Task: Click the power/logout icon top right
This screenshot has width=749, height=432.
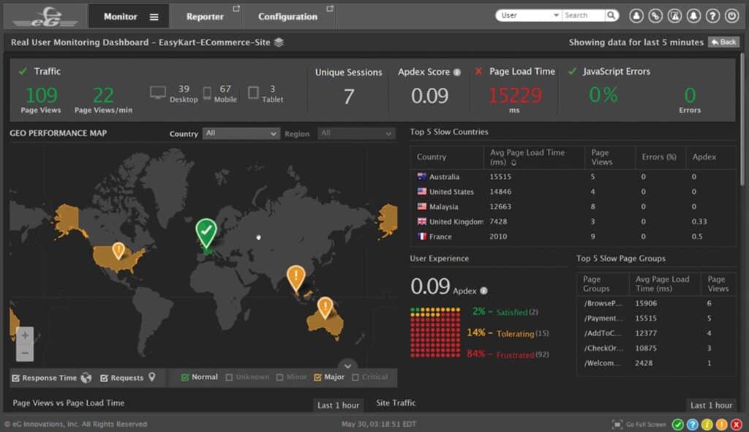Action: pos(731,15)
